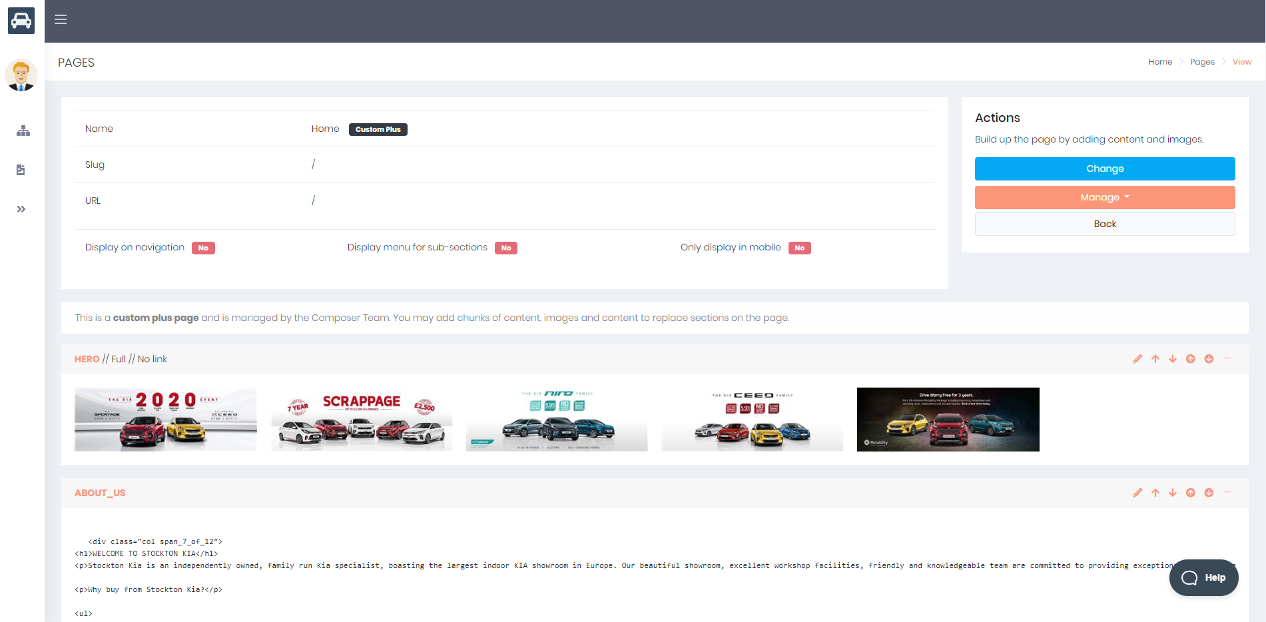Click the blue Change button
Viewport: 1266px width, 622px height.
(1105, 168)
